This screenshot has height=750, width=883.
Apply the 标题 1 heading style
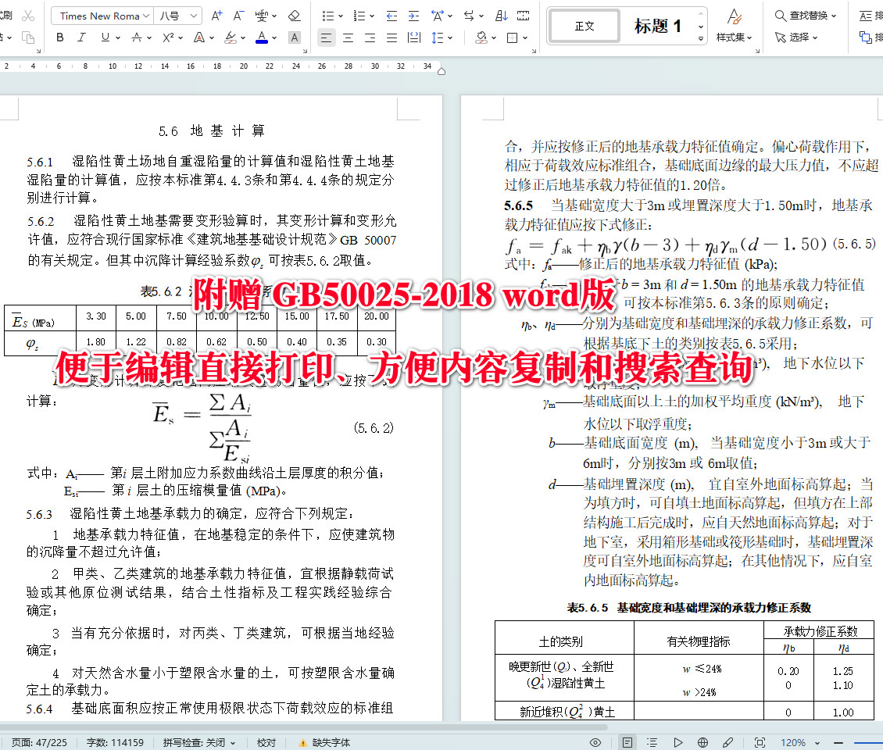(659, 26)
